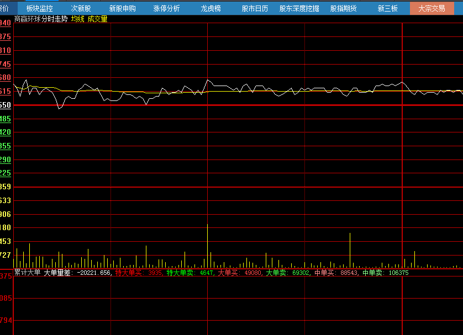Click the yellow 均线 legend label

[78, 19]
